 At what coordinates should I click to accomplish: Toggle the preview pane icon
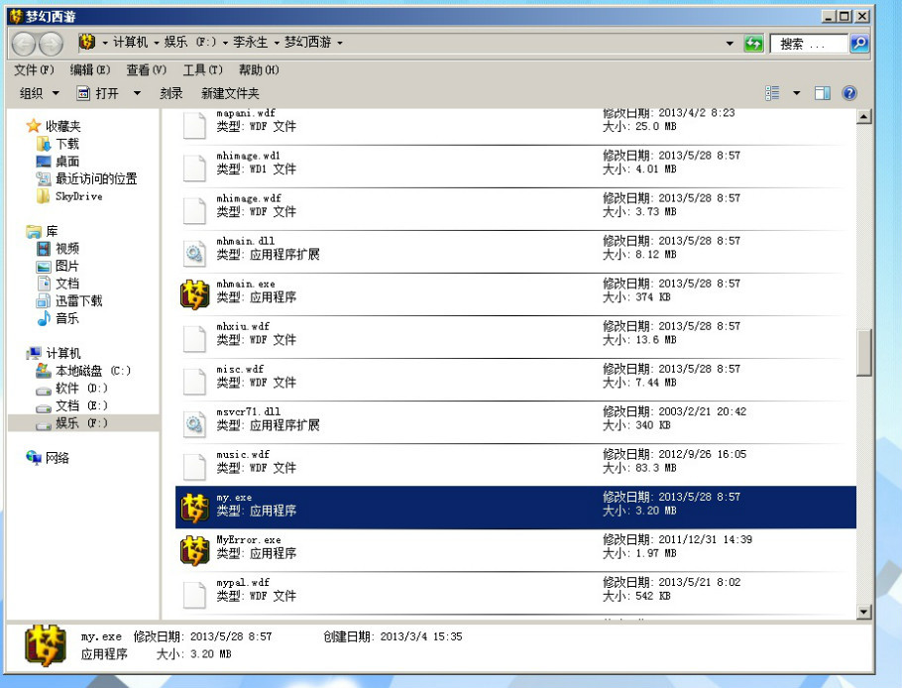[x=822, y=93]
